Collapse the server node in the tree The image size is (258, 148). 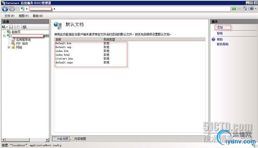coord(4,36)
